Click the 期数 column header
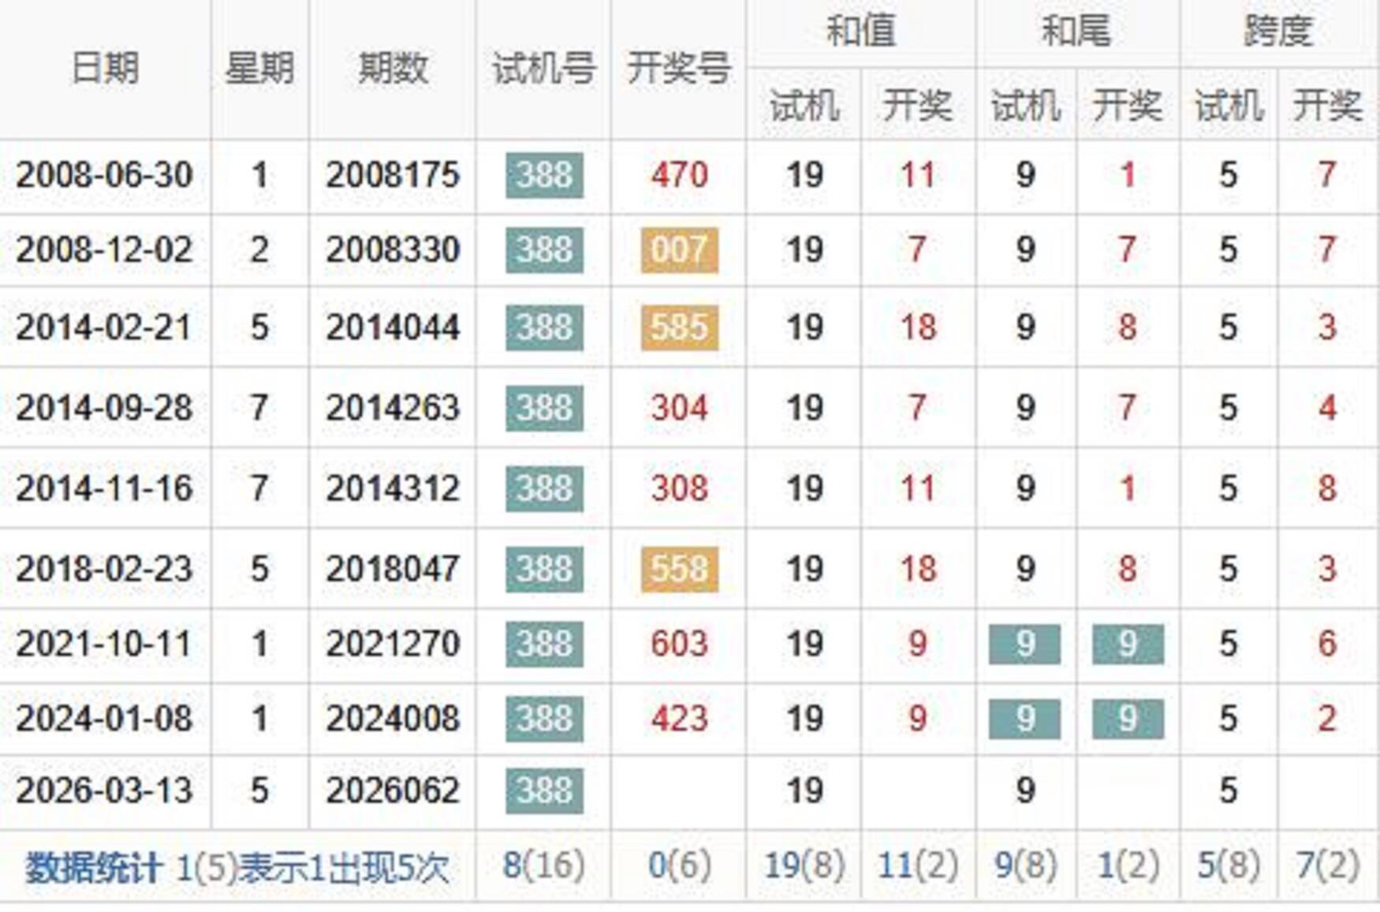 [x=392, y=69]
